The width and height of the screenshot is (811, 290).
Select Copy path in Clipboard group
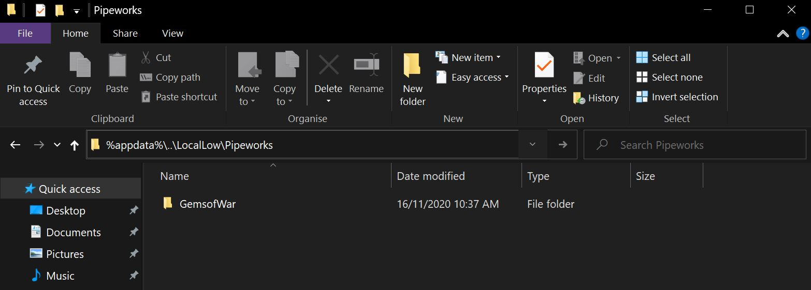170,77
